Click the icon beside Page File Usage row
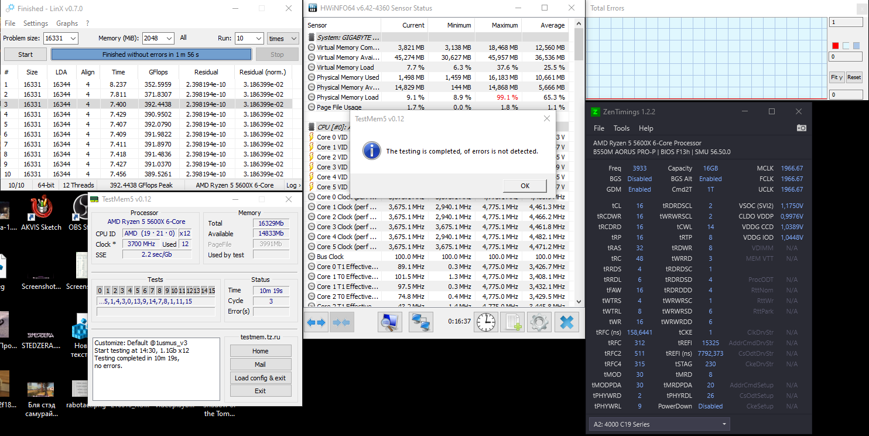This screenshot has width=869, height=436. (312, 107)
